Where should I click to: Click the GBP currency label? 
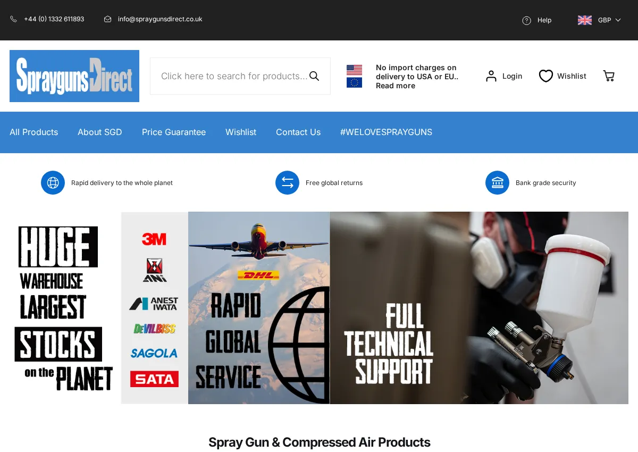click(x=605, y=20)
